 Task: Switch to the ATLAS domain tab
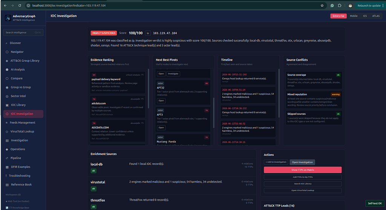click(x=376, y=16)
